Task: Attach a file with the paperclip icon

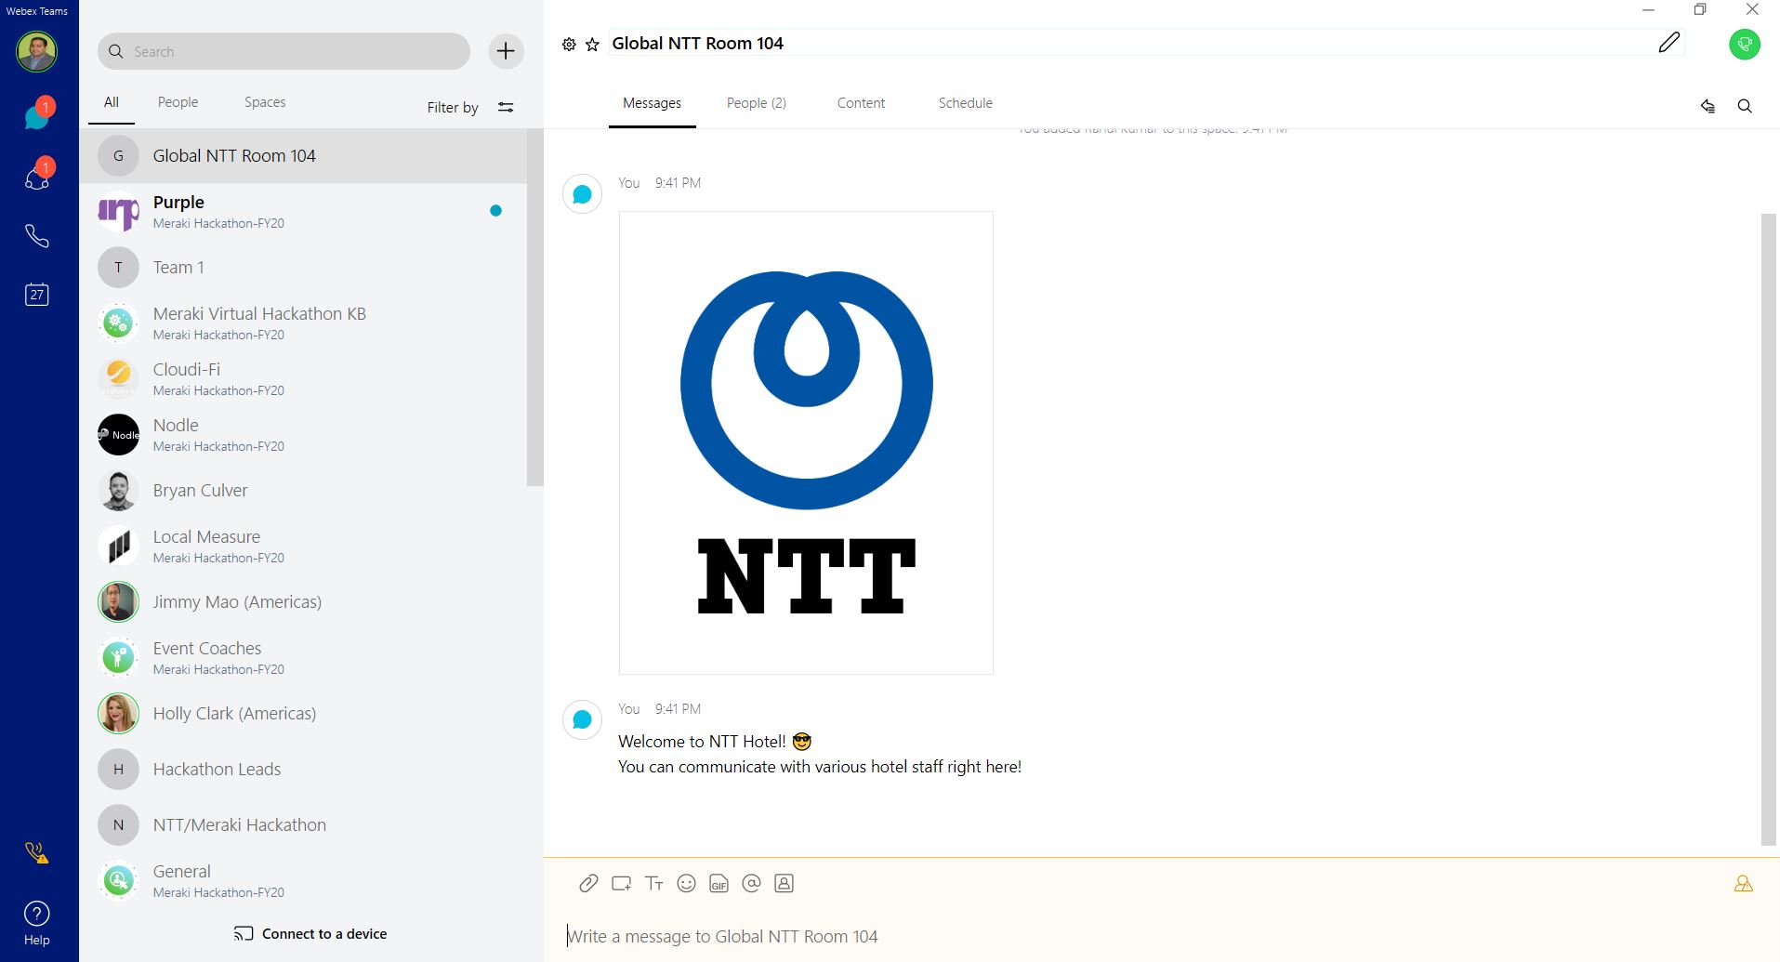Action: 588,884
